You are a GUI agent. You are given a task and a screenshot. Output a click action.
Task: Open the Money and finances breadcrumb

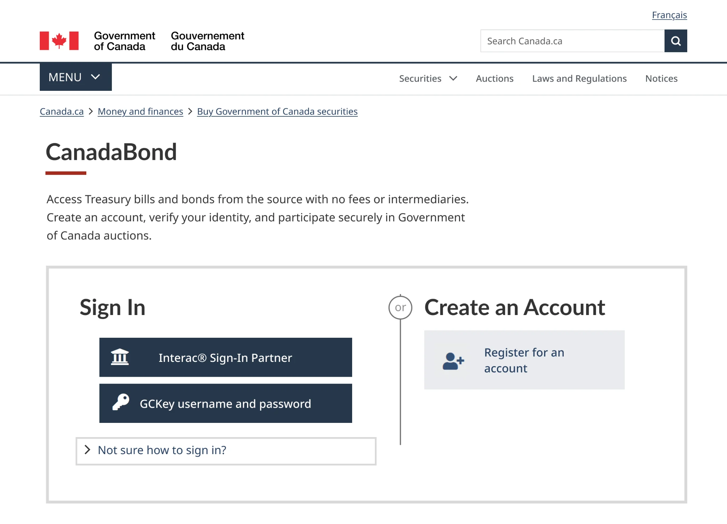click(140, 111)
